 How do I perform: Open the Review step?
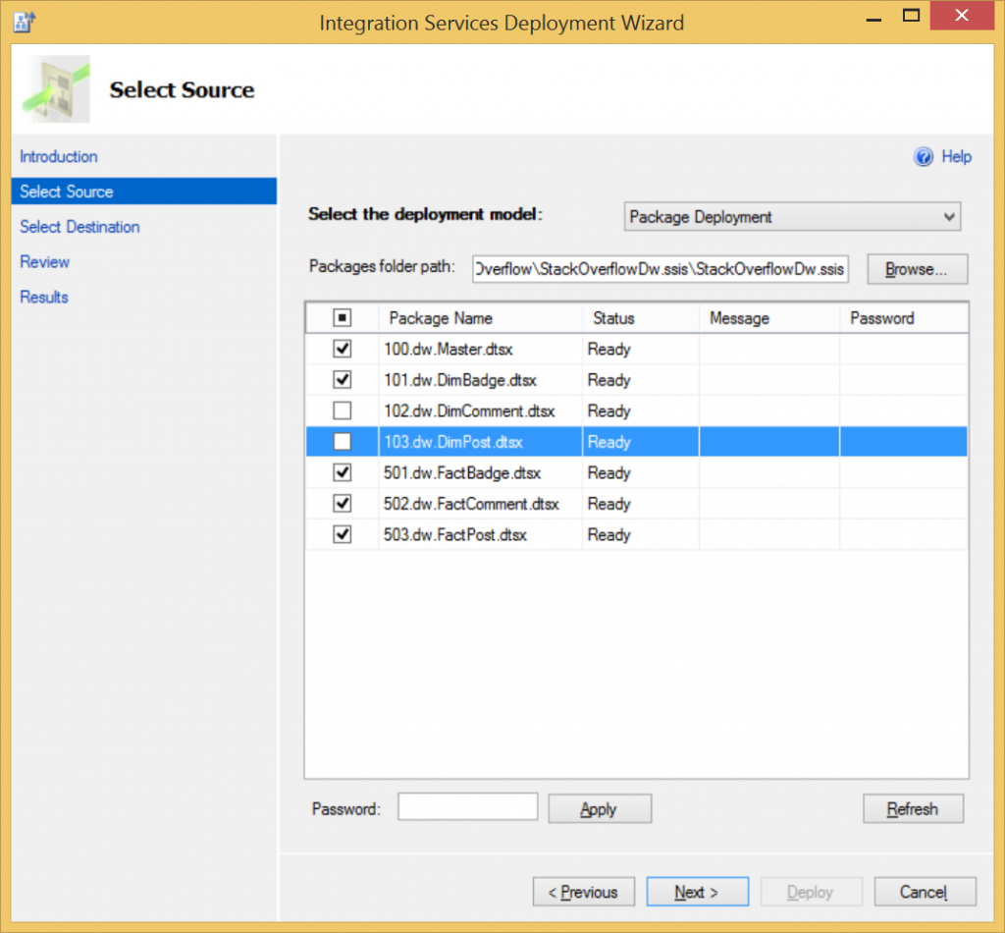(43, 262)
